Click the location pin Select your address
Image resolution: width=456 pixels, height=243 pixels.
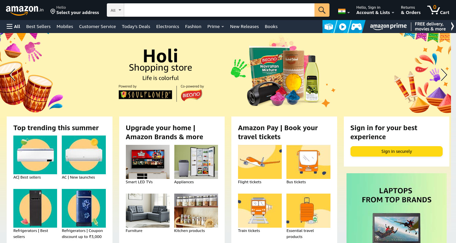click(75, 10)
